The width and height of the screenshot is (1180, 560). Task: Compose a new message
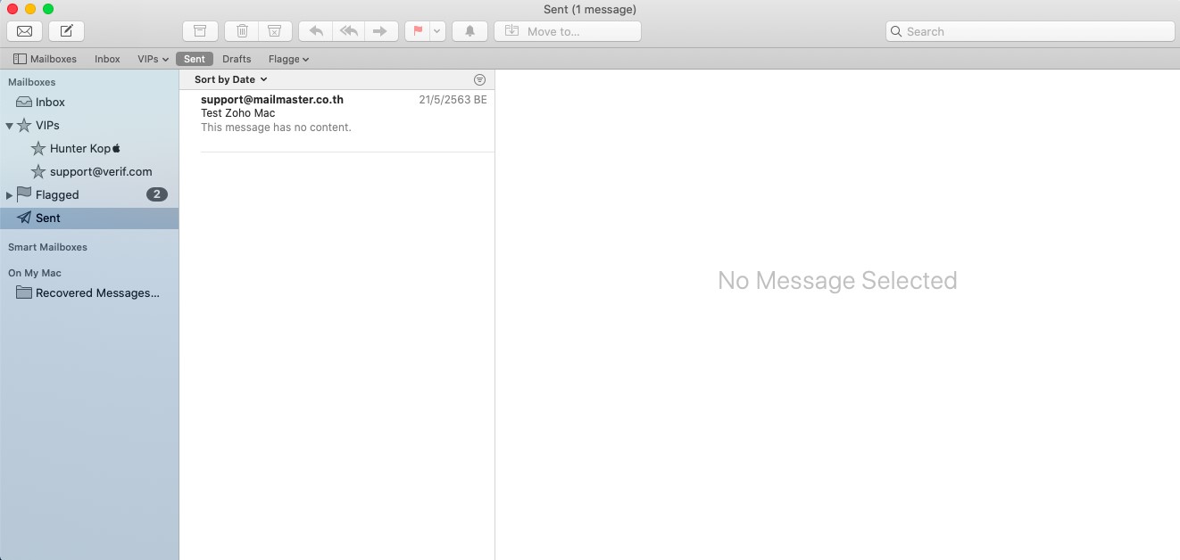point(67,31)
